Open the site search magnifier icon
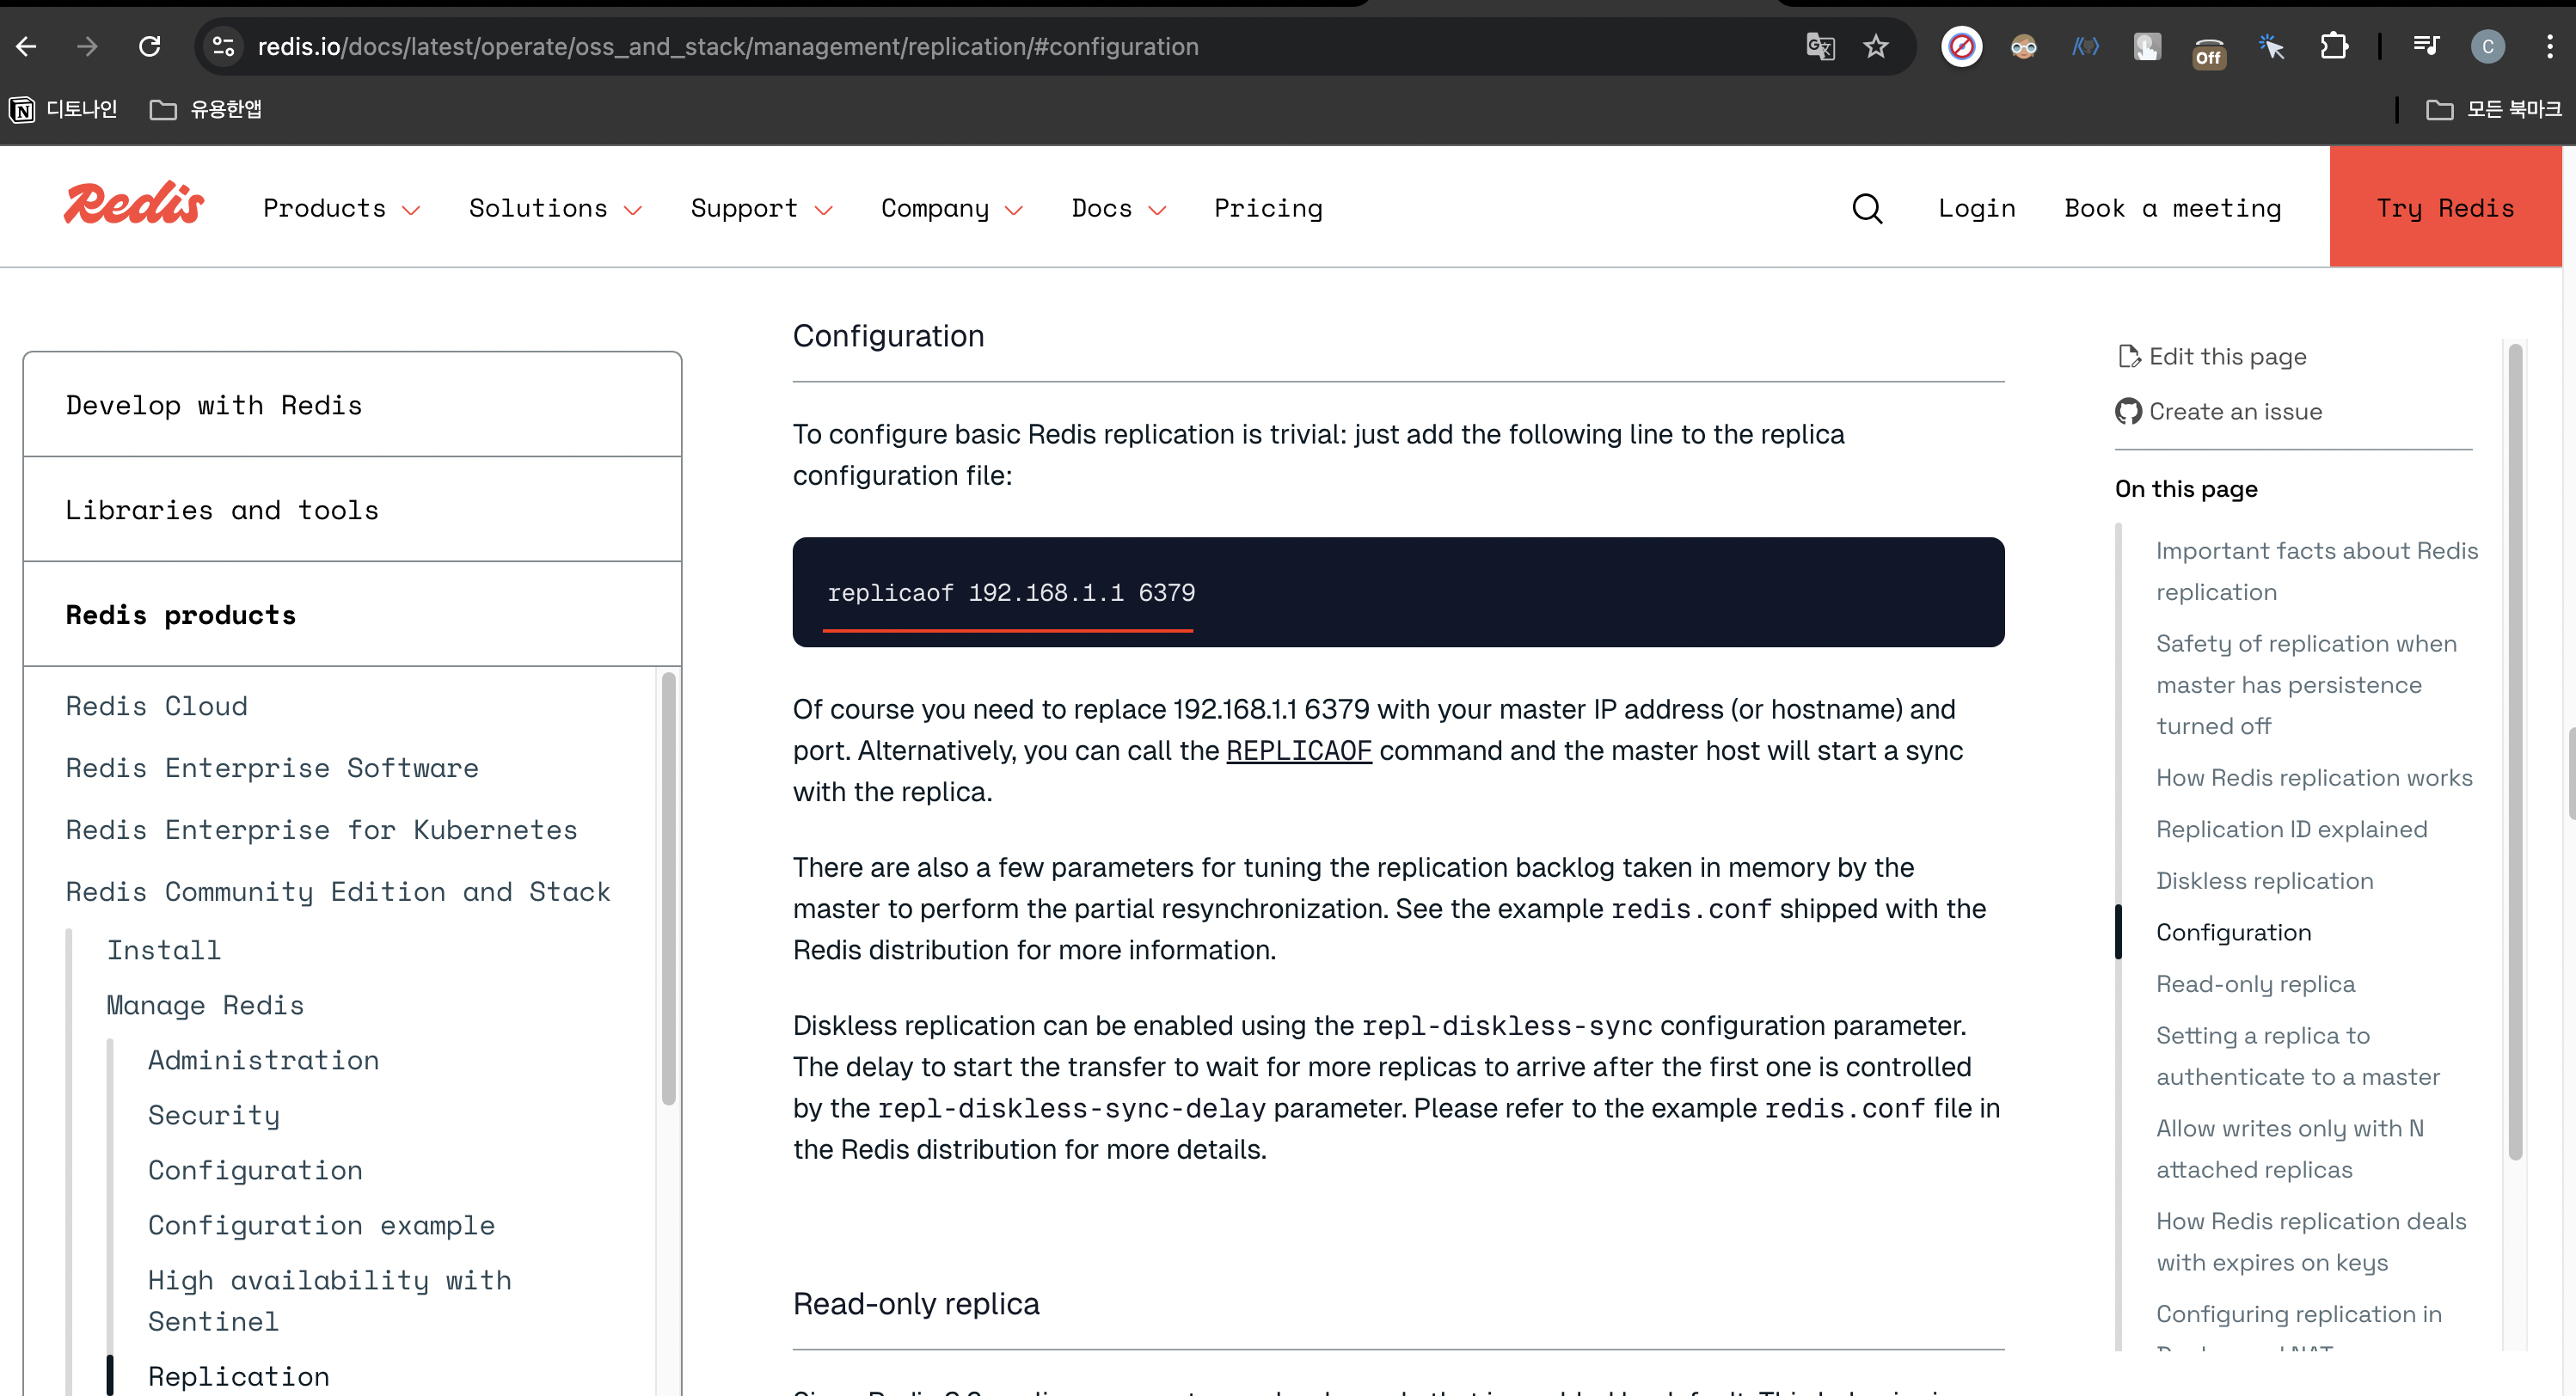This screenshot has height=1396, width=2576. 1866,208
